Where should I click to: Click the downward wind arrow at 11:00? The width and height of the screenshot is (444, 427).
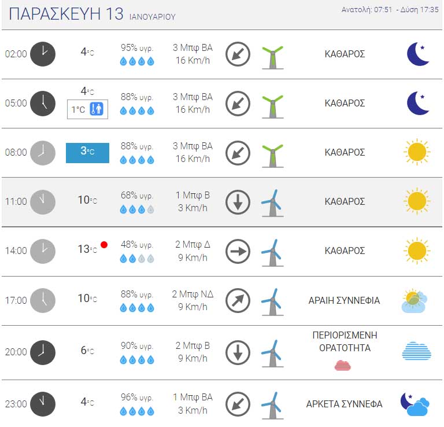tap(238, 202)
